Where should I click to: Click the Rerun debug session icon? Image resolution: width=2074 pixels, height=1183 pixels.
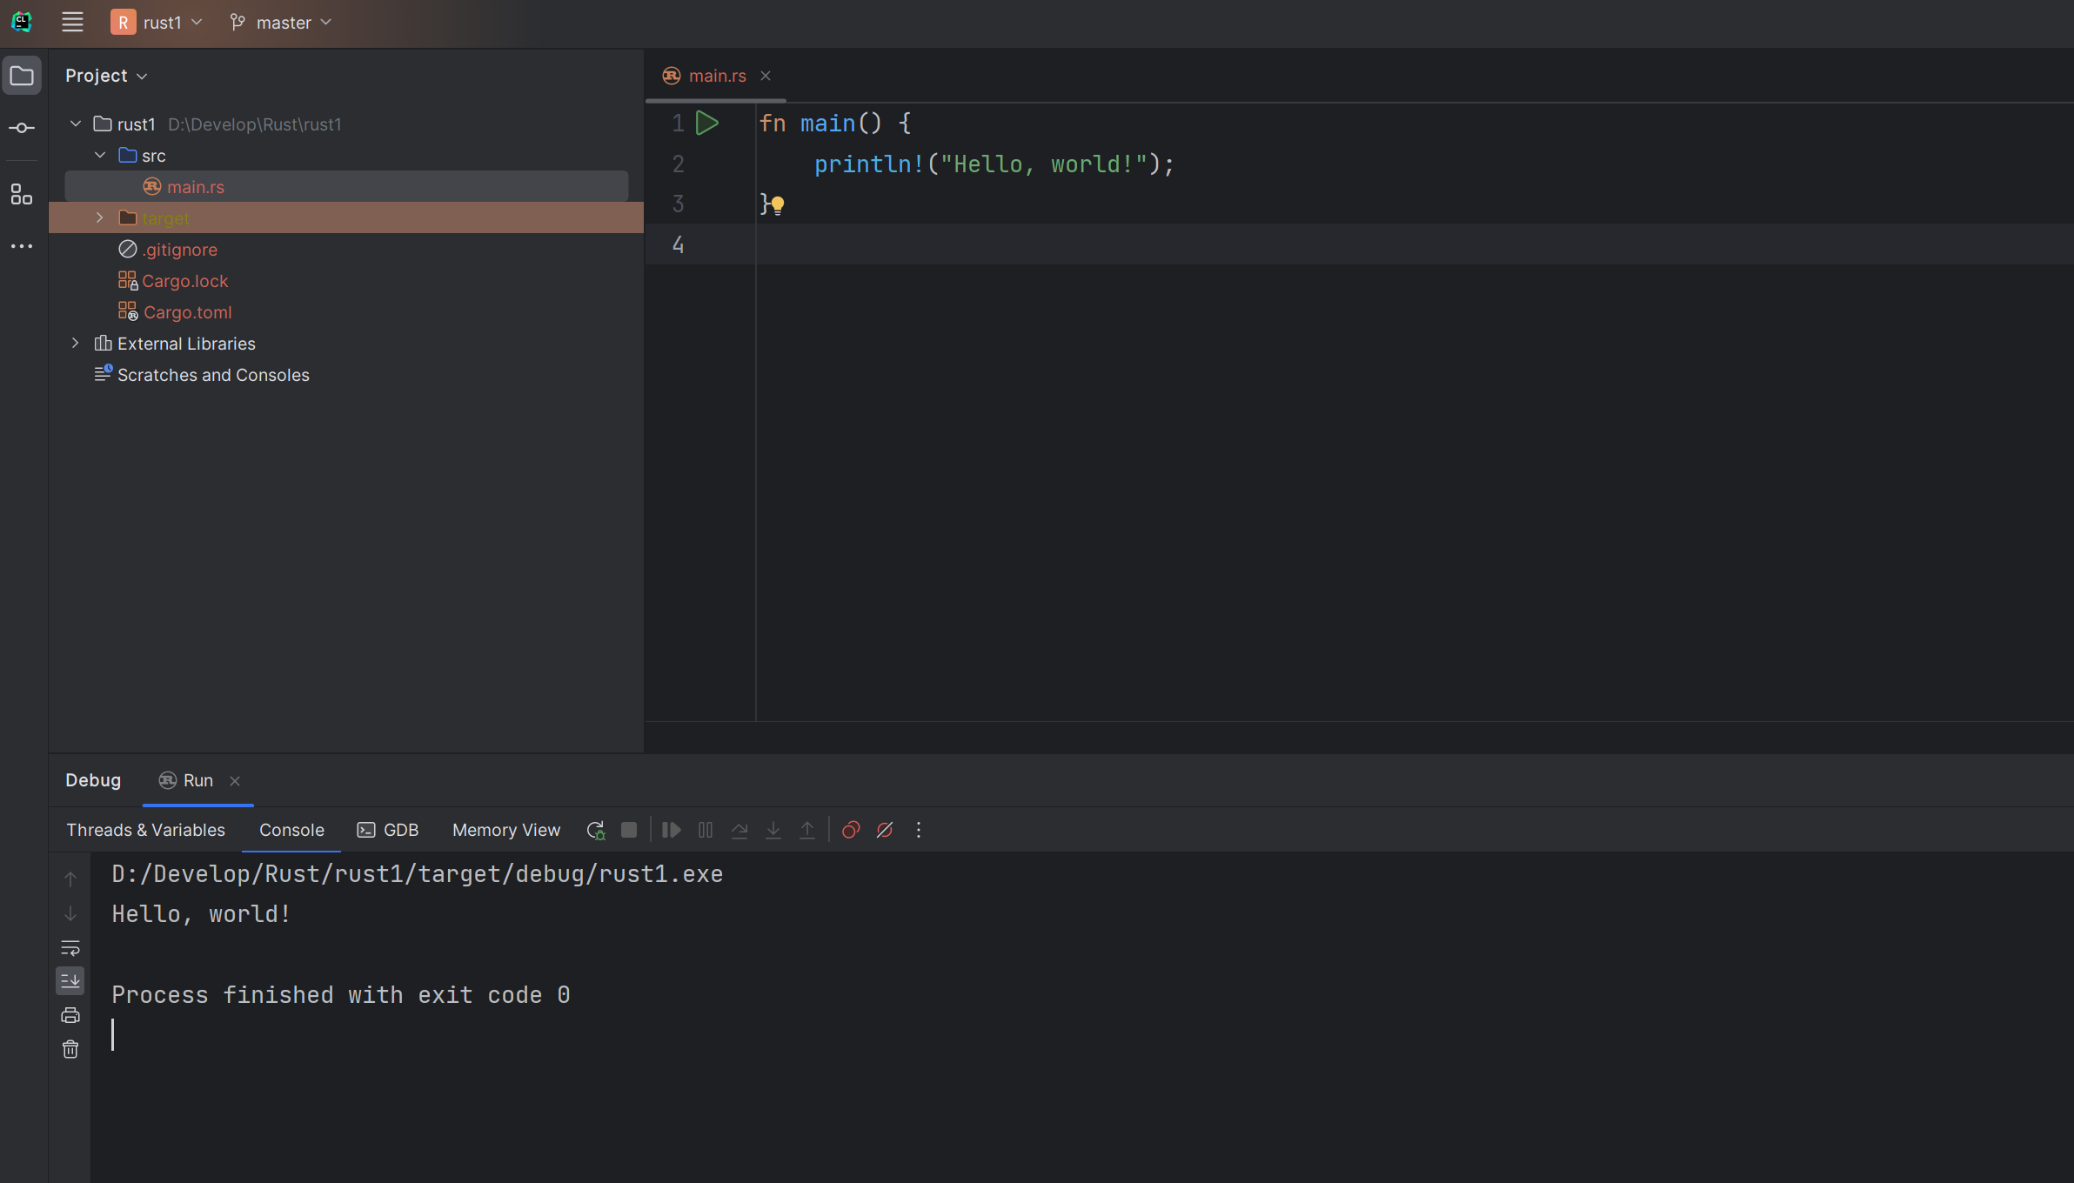tap(595, 830)
